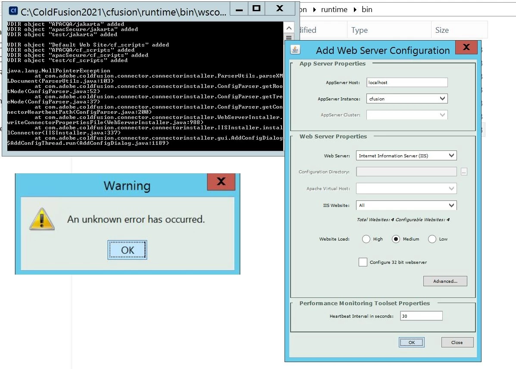Screen dimensions: 516x369
Task: Enable Configure 32 bit webserver checkbox
Action: click(x=363, y=262)
